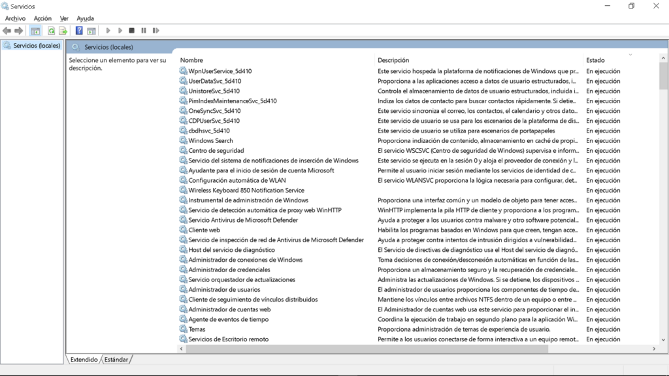Image resolution: width=669 pixels, height=376 pixels.
Task: Select Servicio de detección automática de proxy WinHTTP
Action: (x=265, y=210)
